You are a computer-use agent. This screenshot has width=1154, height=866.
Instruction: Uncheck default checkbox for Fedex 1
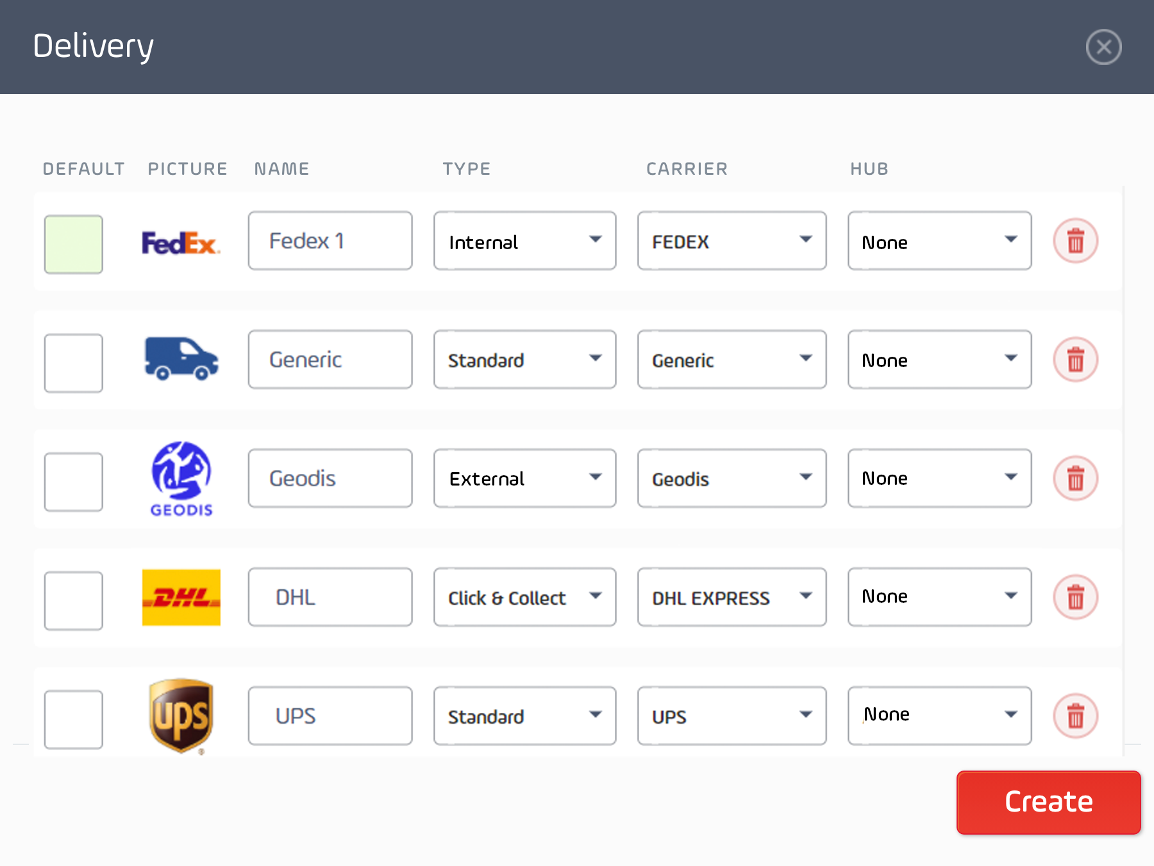pos(74,244)
